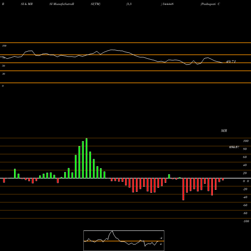Click the '20' label on MR axis
Image resolution: width=251 pixels, height=251 pixels.
(x=245, y=173)
